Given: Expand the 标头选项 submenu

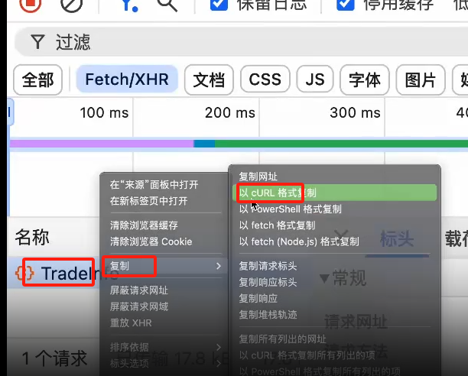Looking at the screenshot, I should tap(166, 363).
